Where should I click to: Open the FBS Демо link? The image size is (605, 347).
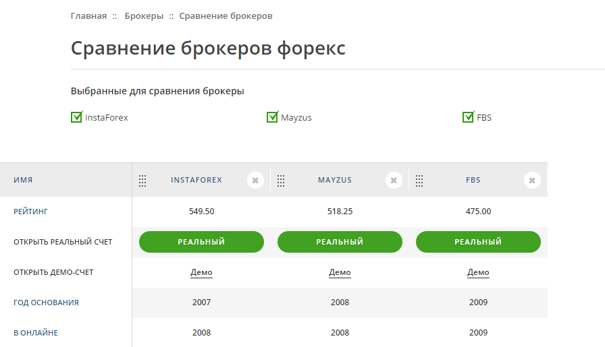click(479, 272)
